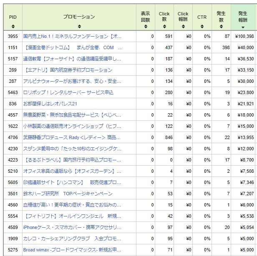Screen dimensions: 257x256
Task: Select PID cell 5157
Action: (13, 59)
